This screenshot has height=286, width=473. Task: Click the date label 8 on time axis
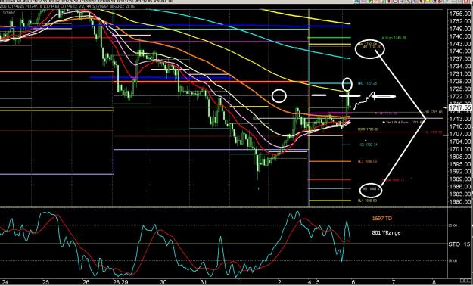pos(434,282)
